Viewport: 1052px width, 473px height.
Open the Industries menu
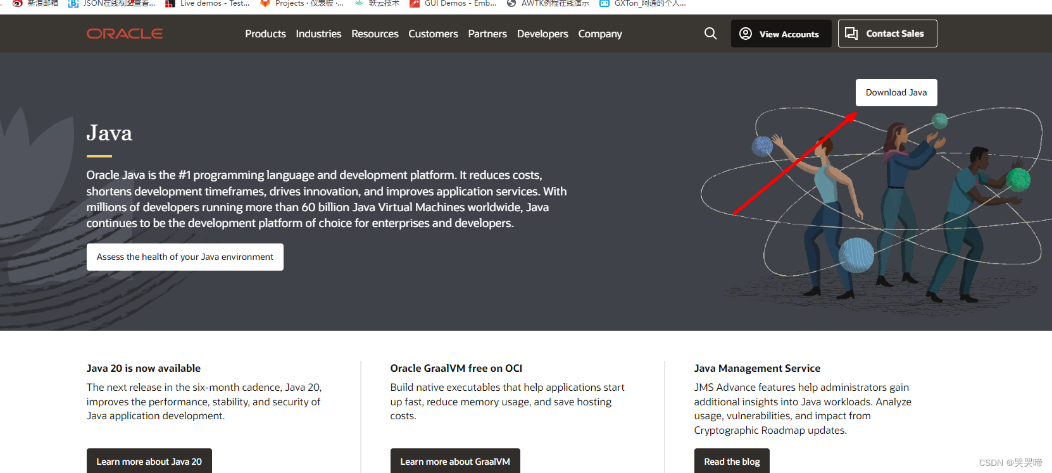(x=318, y=34)
